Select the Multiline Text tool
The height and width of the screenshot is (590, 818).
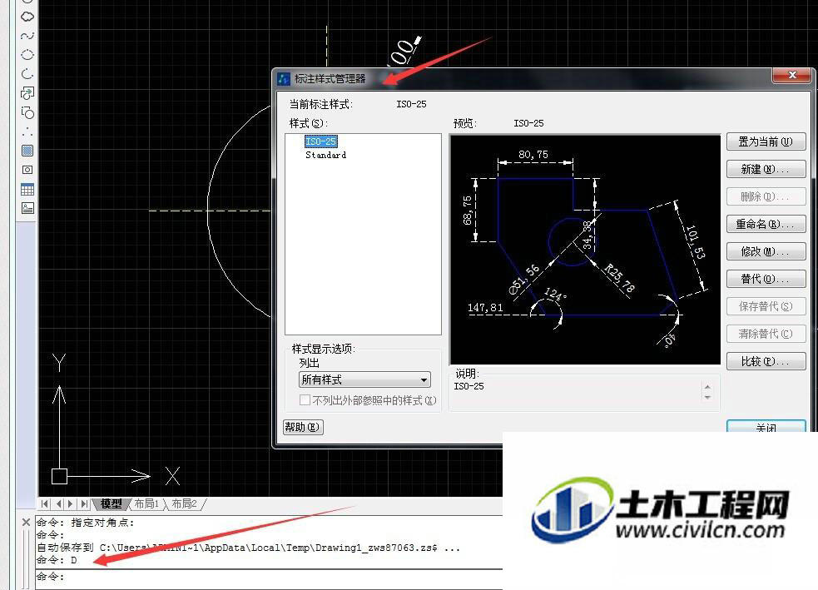(27, 208)
